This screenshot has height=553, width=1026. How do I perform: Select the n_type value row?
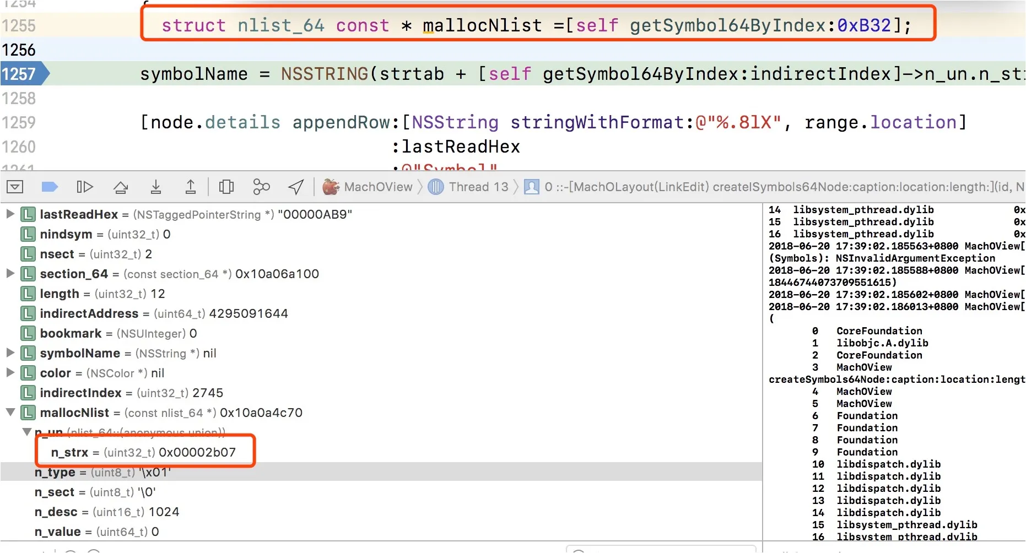[381, 472]
